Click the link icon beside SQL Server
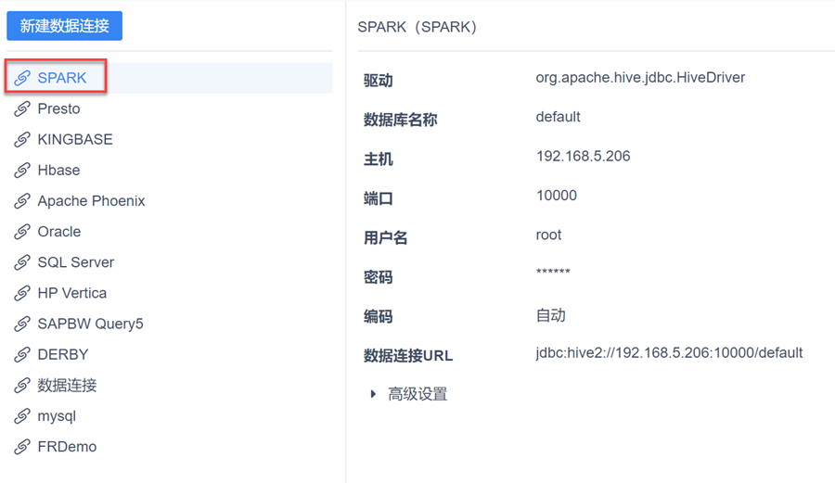The image size is (835, 483). 22,261
